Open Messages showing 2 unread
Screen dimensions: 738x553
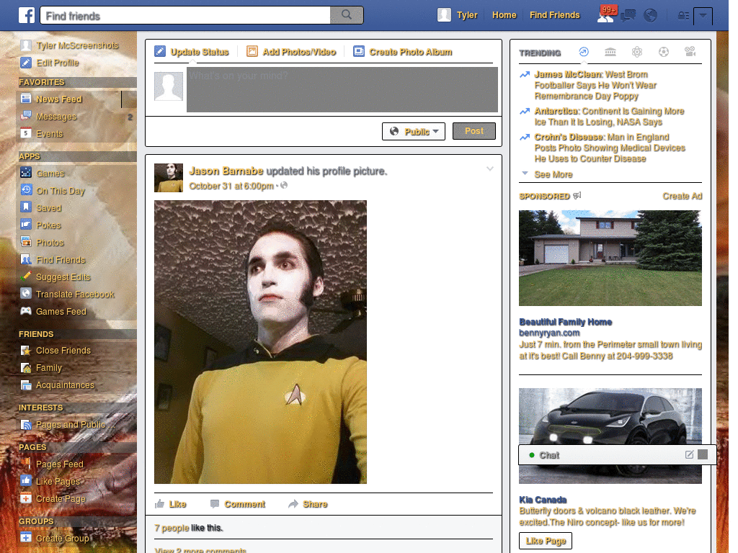pyautogui.click(x=58, y=115)
